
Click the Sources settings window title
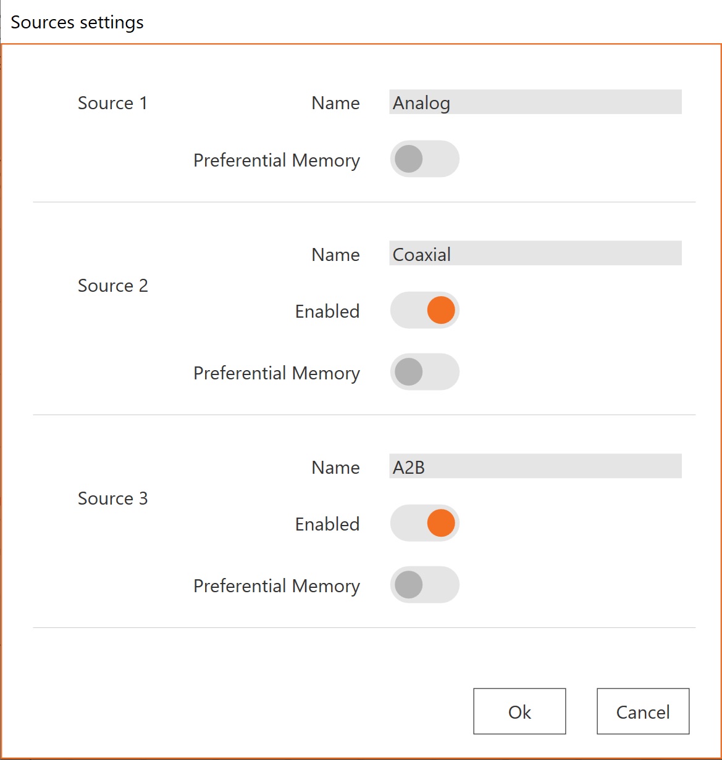coord(77,22)
